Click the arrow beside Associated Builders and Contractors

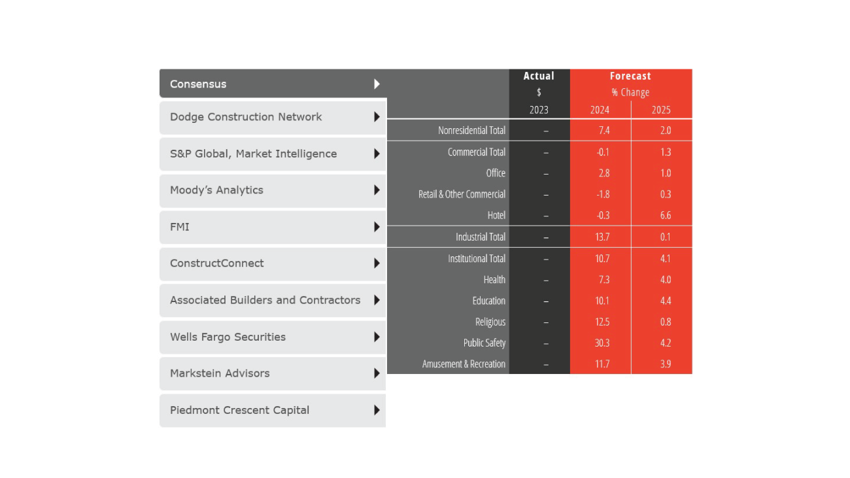click(x=377, y=300)
